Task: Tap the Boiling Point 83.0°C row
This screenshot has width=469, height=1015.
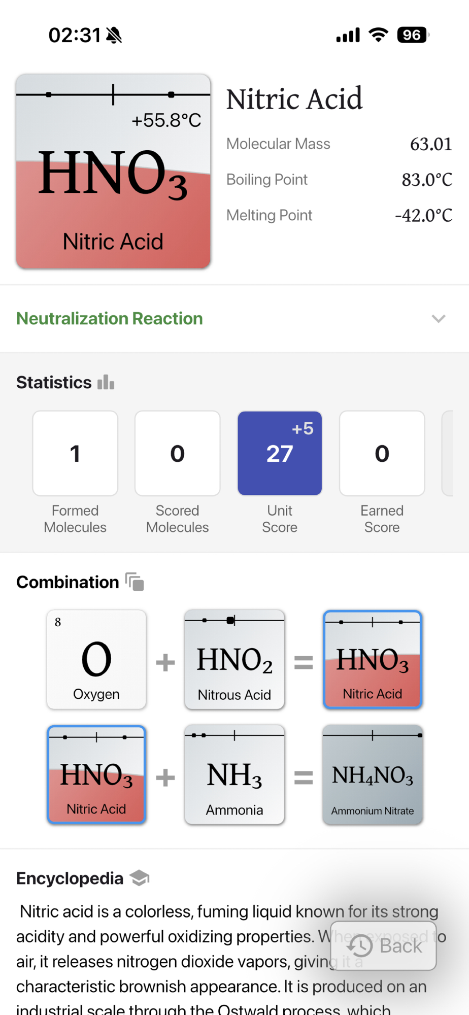Action: pos(339,180)
